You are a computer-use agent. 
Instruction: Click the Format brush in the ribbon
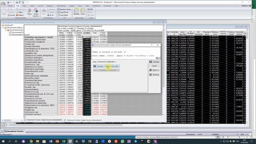tap(11, 15)
